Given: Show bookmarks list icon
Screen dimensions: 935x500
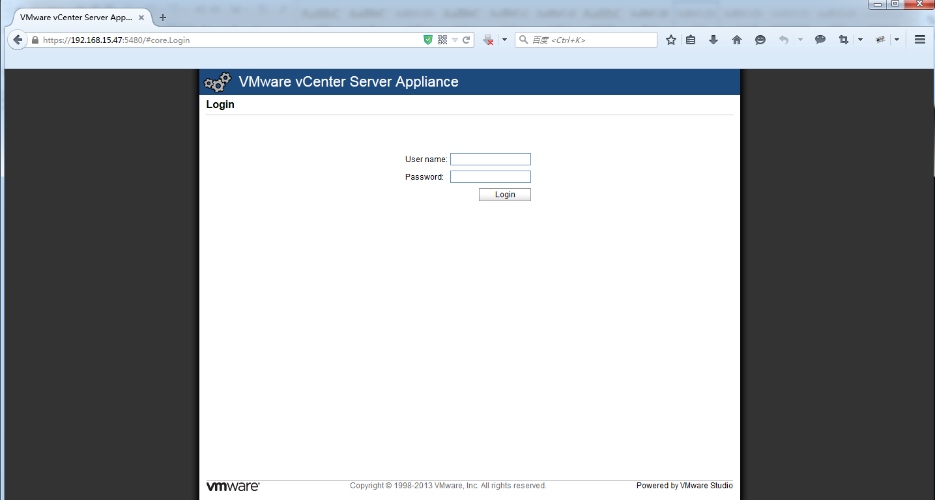Looking at the screenshot, I should click(x=691, y=40).
